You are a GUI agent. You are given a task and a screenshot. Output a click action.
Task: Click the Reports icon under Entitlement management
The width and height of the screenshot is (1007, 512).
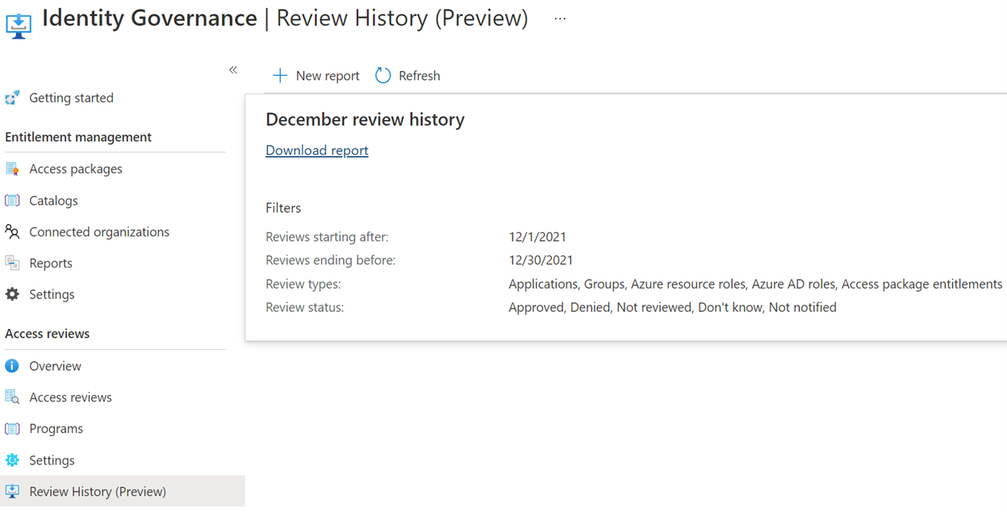(x=12, y=263)
